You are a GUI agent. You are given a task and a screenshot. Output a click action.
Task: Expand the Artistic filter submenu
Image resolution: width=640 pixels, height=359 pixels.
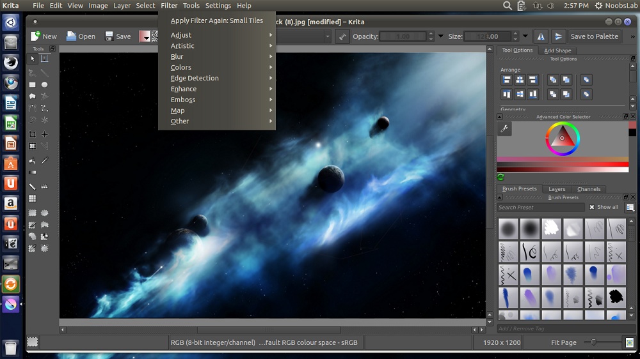[217, 45]
